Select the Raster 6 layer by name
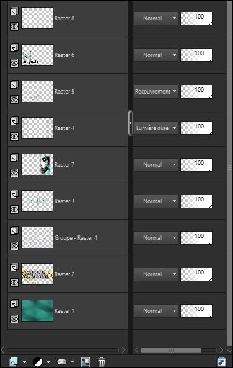Image resolution: width=233 pixels, height=368 pixels. click(x=64, y=55)
